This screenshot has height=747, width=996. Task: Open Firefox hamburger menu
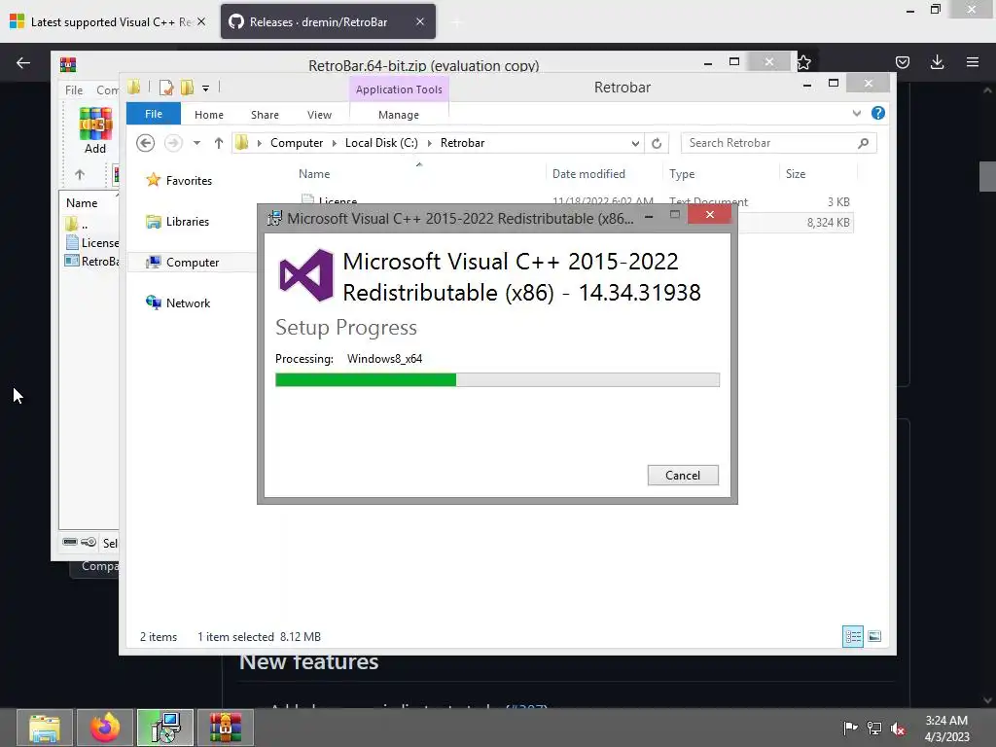coord(973,61)
